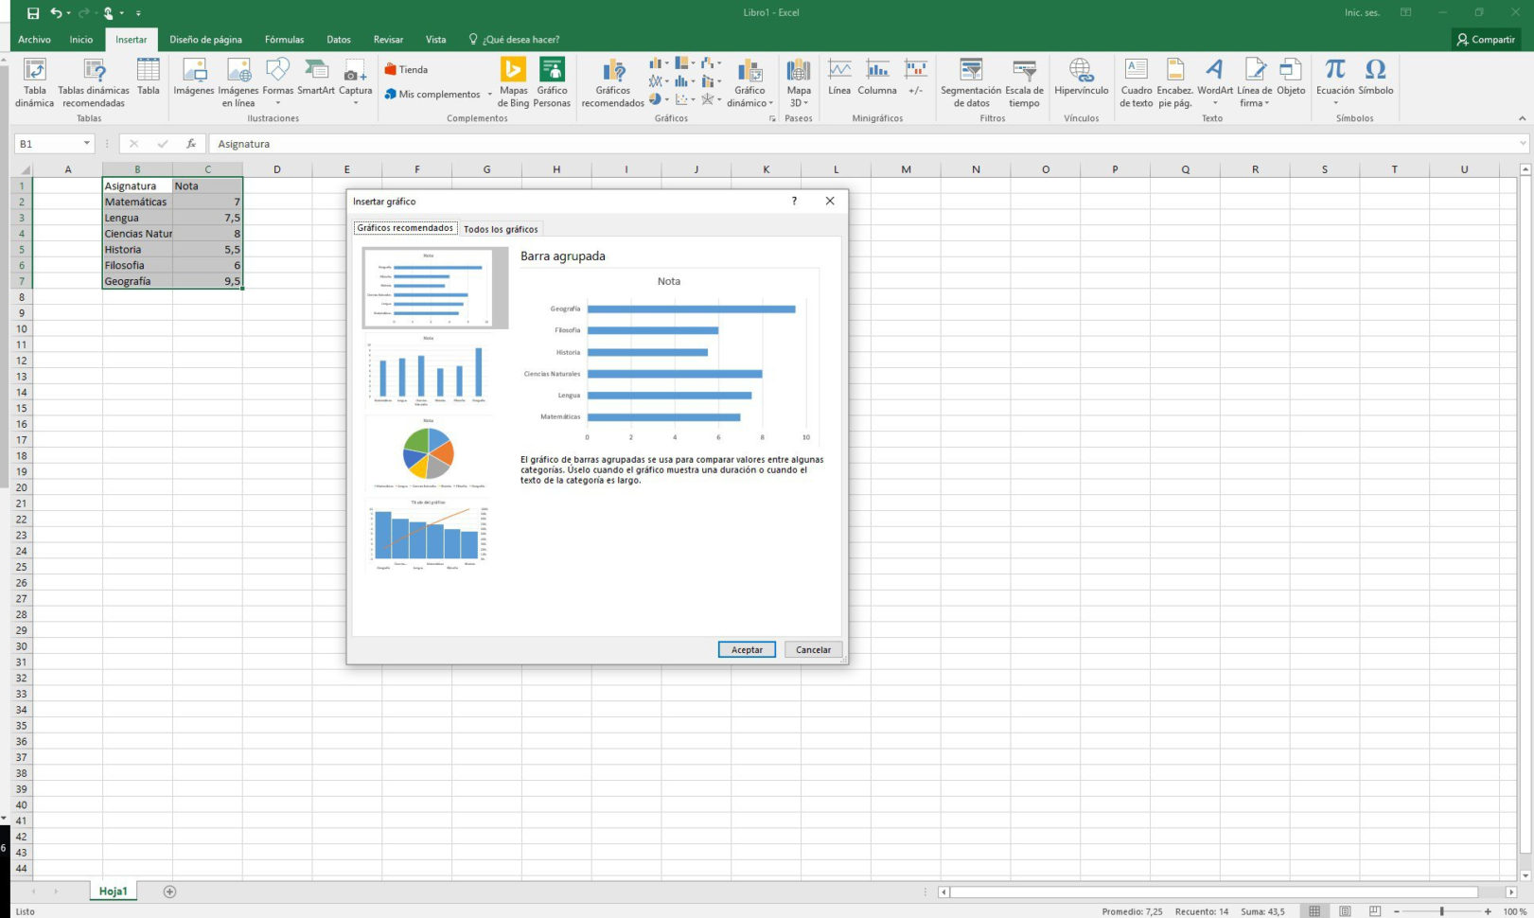The image size is (1534, 918).
Task: Insert an Ecuación
Action: [x=1335, y=83]
